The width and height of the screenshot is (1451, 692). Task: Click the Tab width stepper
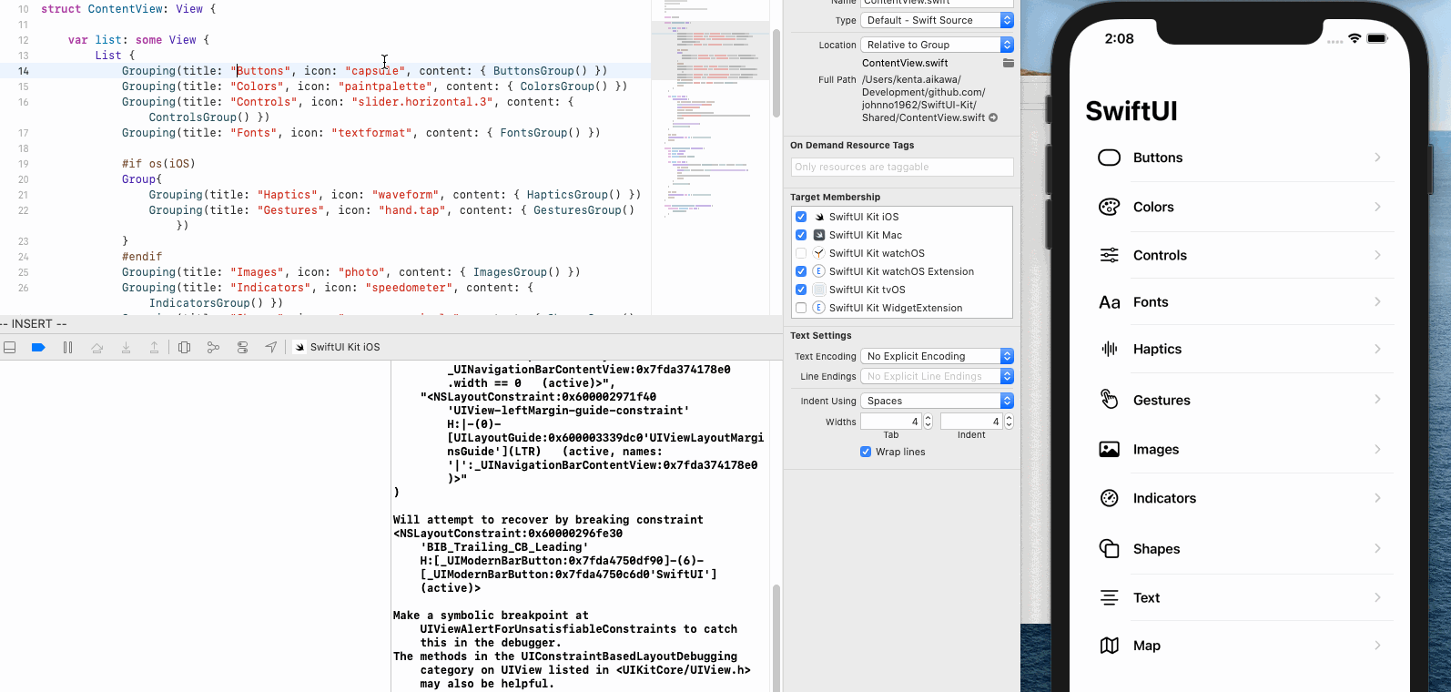point(928,422)
